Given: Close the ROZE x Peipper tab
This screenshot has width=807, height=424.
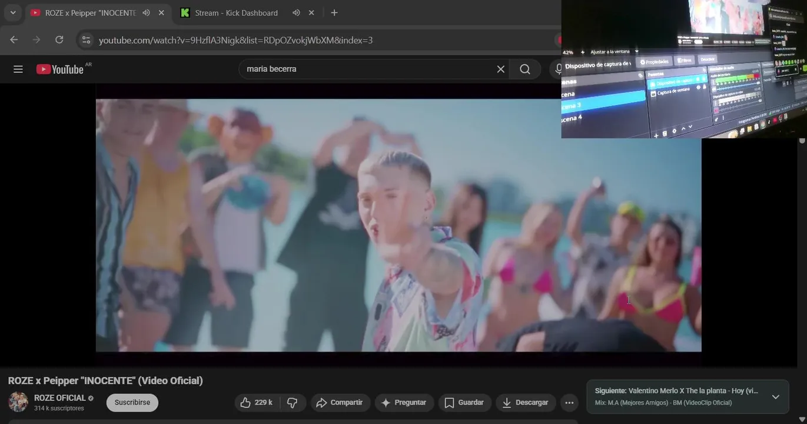Looking at the screenshot, I should coord(161,13).
